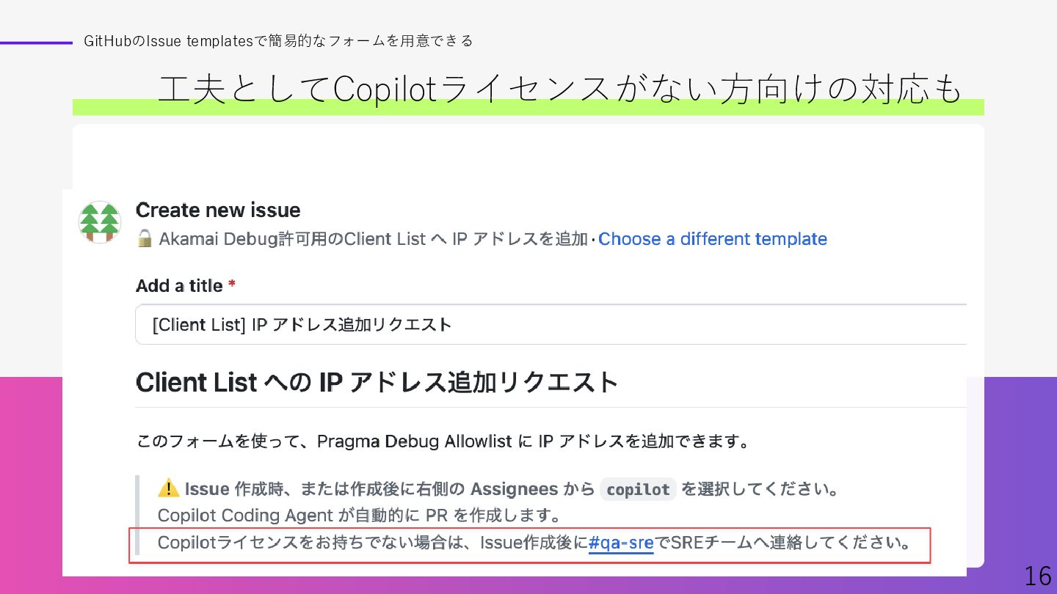
Task: Click the Client List への IP アドレス追加リクエスト heading
Action: [x=377, y=383]
